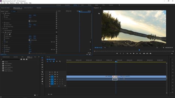Select the Razor tool
175x98 pixels.
tap(42, 72)
